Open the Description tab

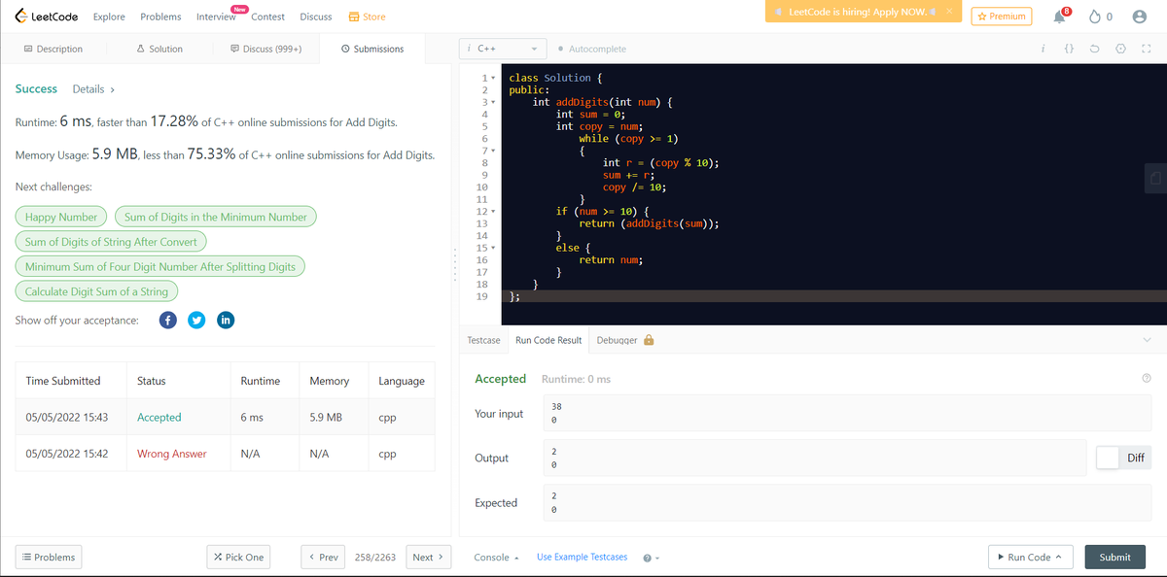[x=53, y=49]
